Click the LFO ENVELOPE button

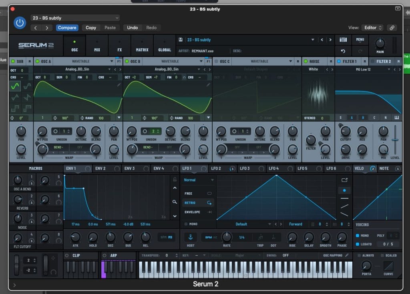click(x=198, y=212)
